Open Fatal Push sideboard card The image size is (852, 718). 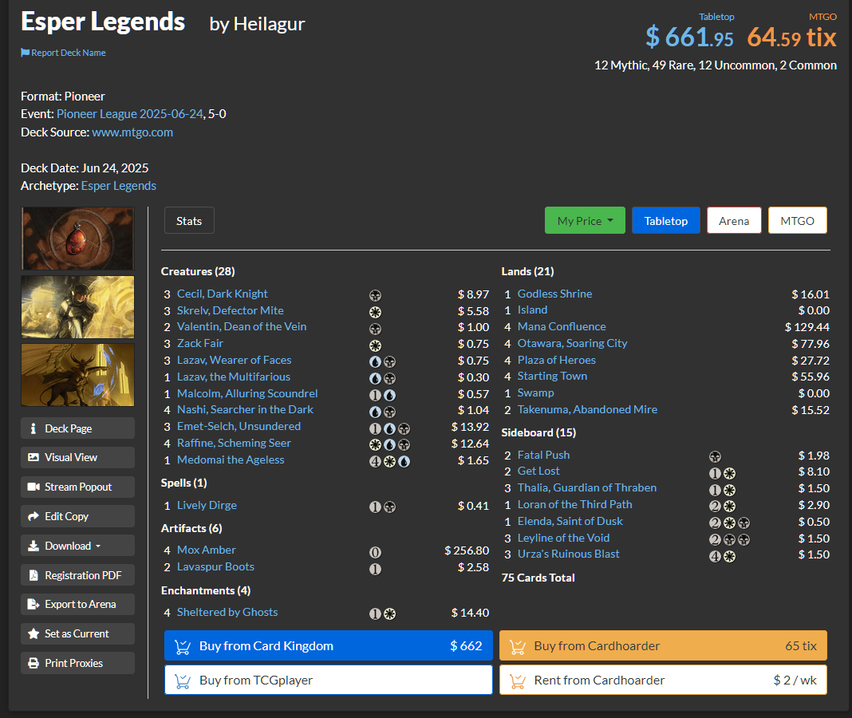pos(543,455)
